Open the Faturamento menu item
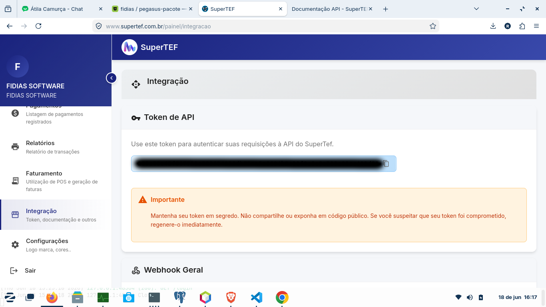Image resolution: width=546 pixels, height=307 pixels. [x=56, y=181]
